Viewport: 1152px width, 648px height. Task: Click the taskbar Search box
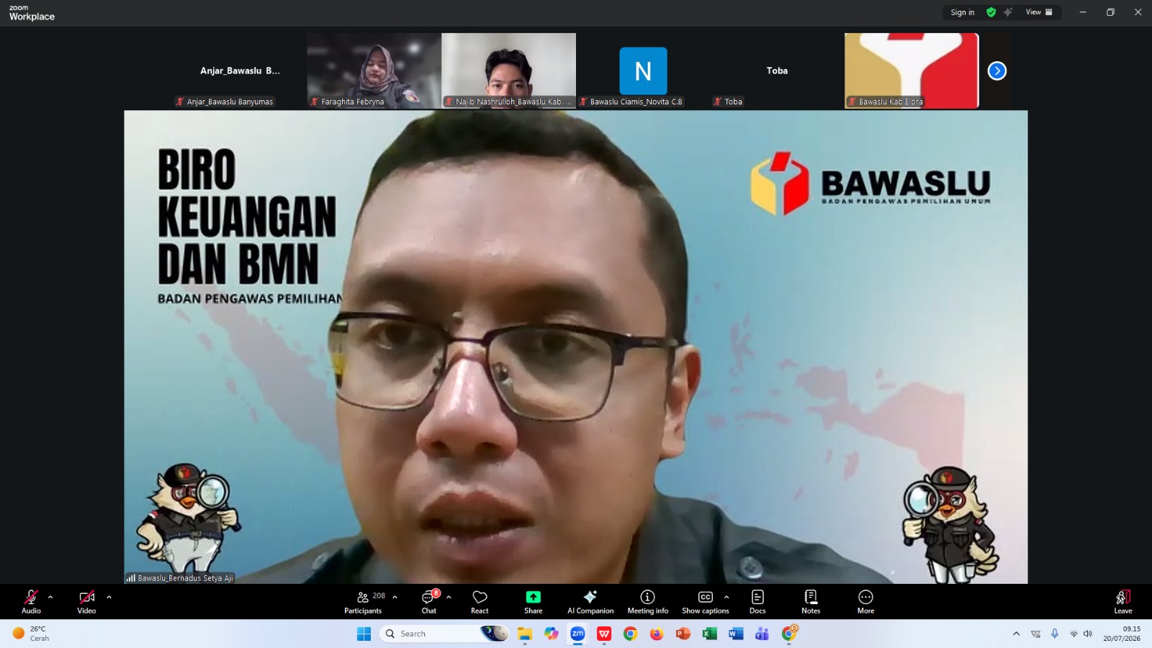coord(445,634)
